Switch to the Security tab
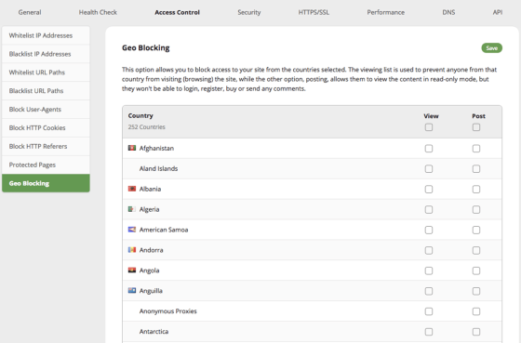The height and width of the screenshot is (343, 521). [249, 12]
